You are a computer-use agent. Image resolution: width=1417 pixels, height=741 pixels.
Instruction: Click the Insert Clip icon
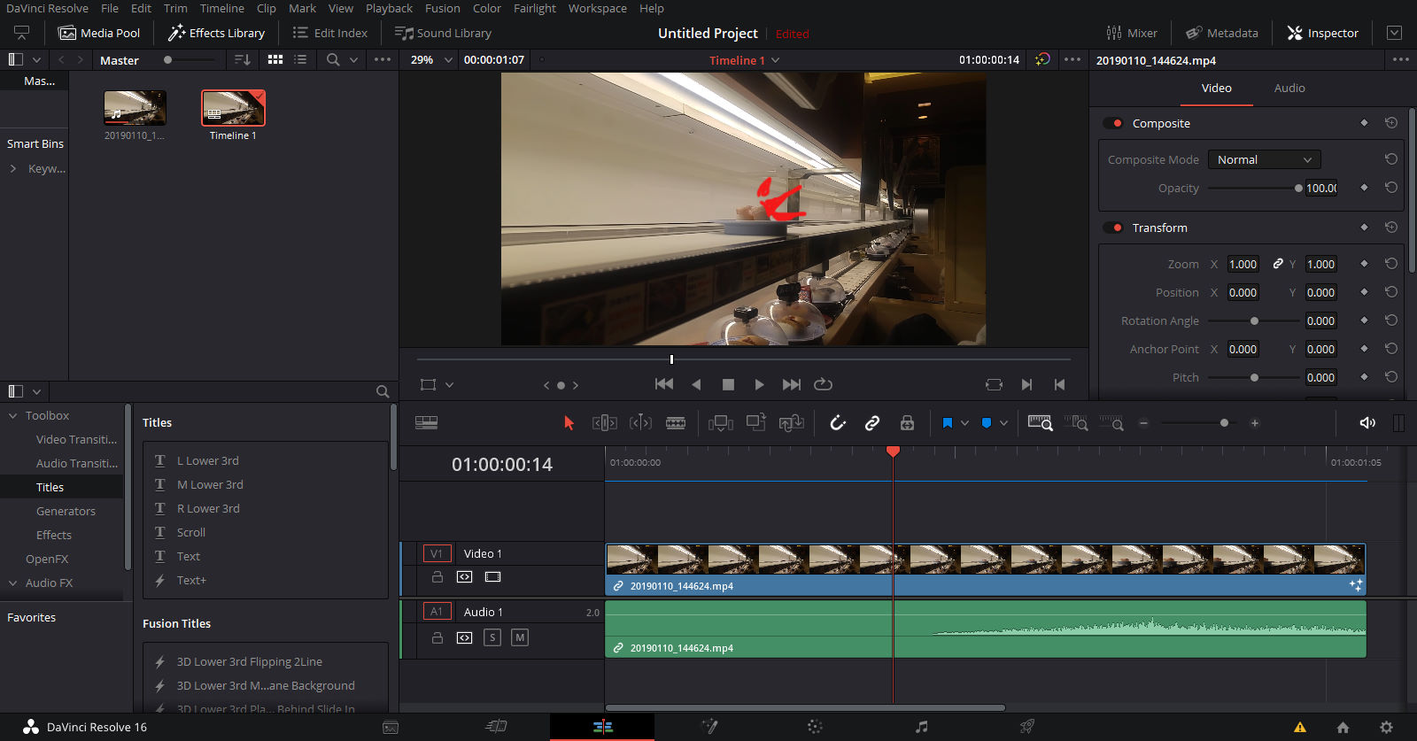720,423
